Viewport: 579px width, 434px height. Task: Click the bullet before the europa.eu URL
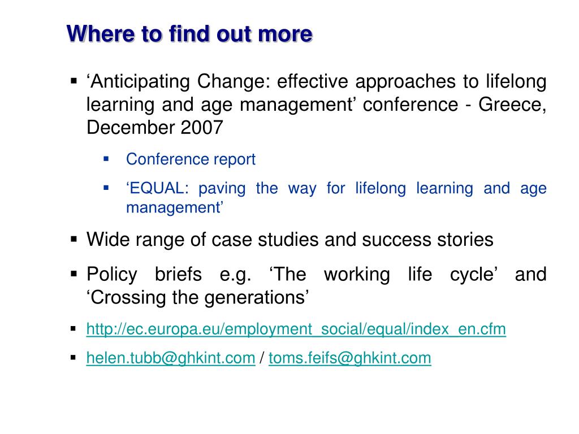point(73,328)
